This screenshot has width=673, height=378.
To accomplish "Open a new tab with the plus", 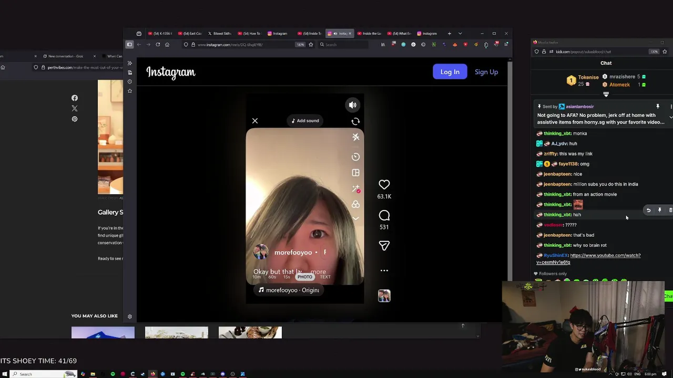I will pos(449,34).
